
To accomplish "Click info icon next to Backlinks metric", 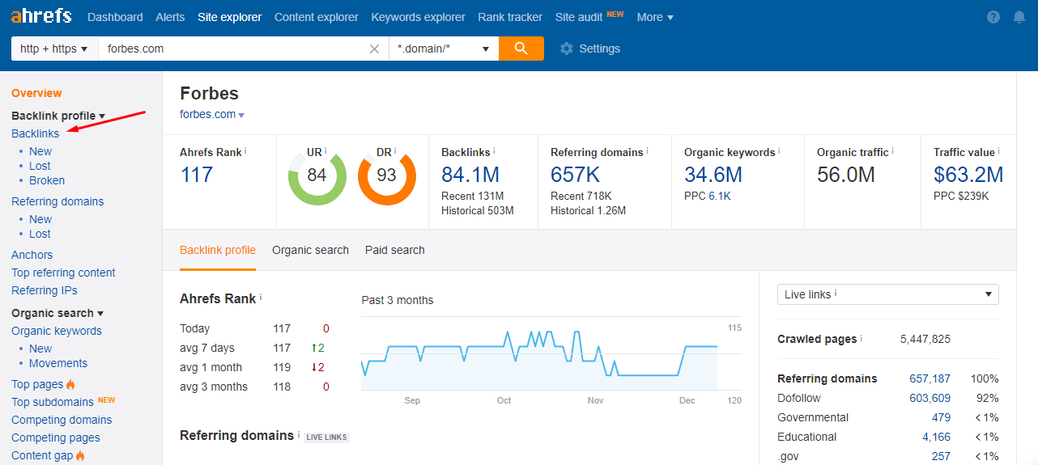I will pyautogui.click(x=494, y=151).
